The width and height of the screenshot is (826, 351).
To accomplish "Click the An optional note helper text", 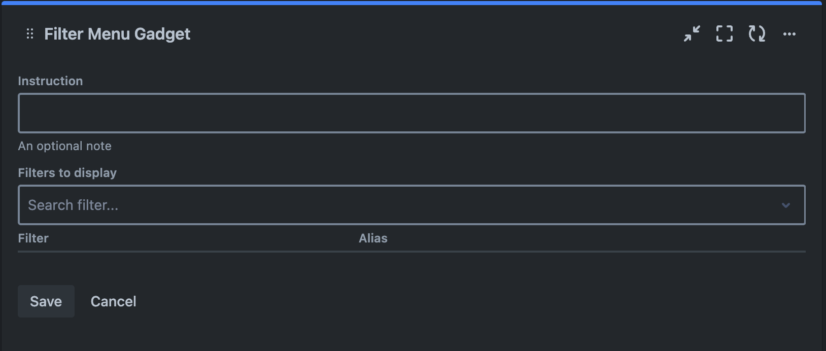I will (x=64, y=146).
